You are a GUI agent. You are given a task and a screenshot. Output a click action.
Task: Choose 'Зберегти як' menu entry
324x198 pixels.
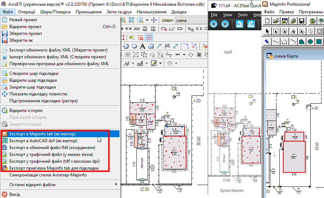[60, 40]
